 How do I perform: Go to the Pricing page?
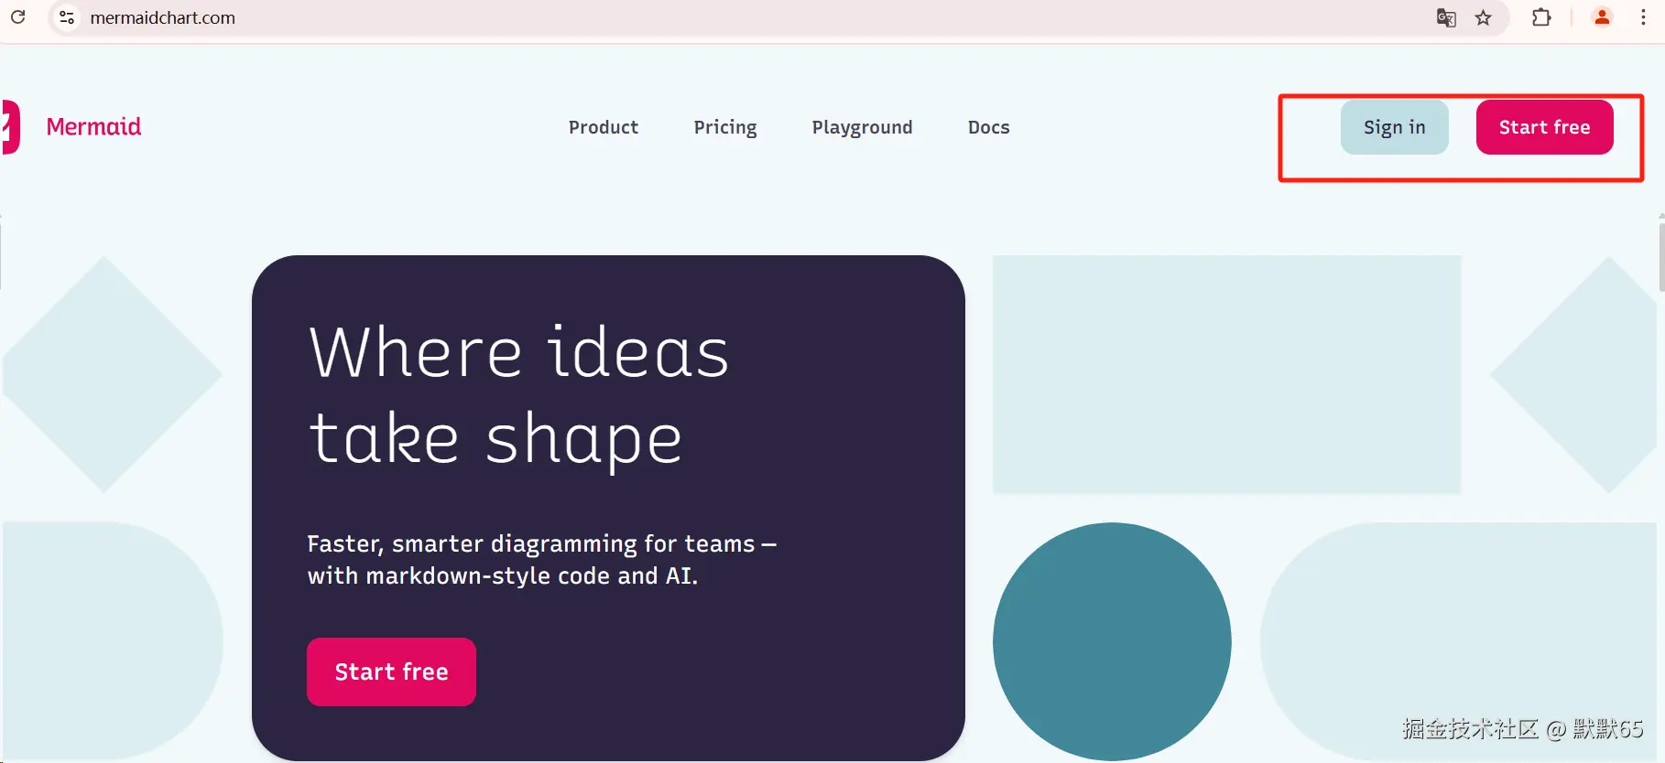click(x=725, y=127)
